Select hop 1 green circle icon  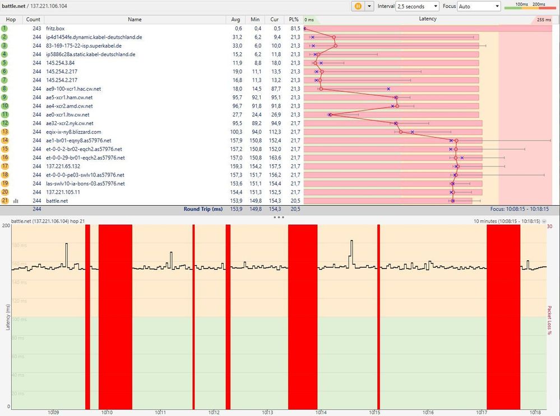(4, 29)
